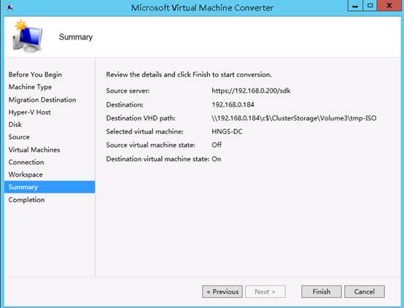Select the Workspace step
The width and height of the screenshot is (404, 308).
pyautogui.click(x=26, y=174)
